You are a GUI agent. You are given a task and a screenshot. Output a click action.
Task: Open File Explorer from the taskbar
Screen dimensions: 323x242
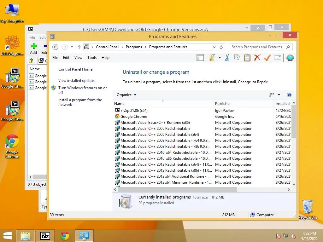point(26,236)
